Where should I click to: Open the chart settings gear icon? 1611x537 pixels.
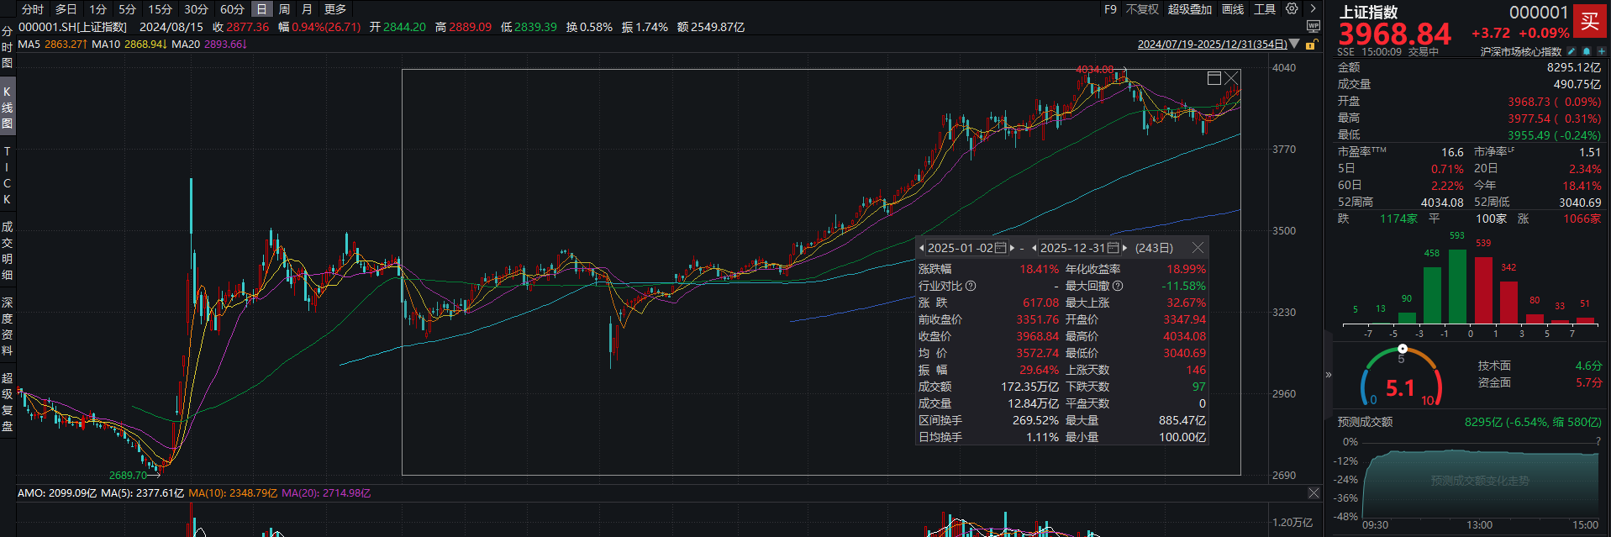coord(1292,9)
